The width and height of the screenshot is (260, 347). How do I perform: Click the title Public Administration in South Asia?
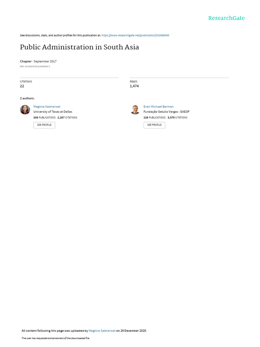tap(80, 47)
